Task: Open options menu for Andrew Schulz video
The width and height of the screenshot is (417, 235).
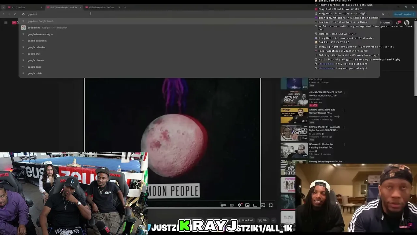Action: click(x=344, y=110)
